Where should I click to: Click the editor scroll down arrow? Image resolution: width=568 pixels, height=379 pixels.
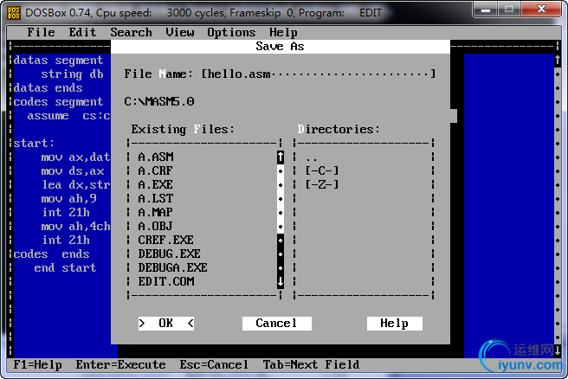tap(558, 350)
